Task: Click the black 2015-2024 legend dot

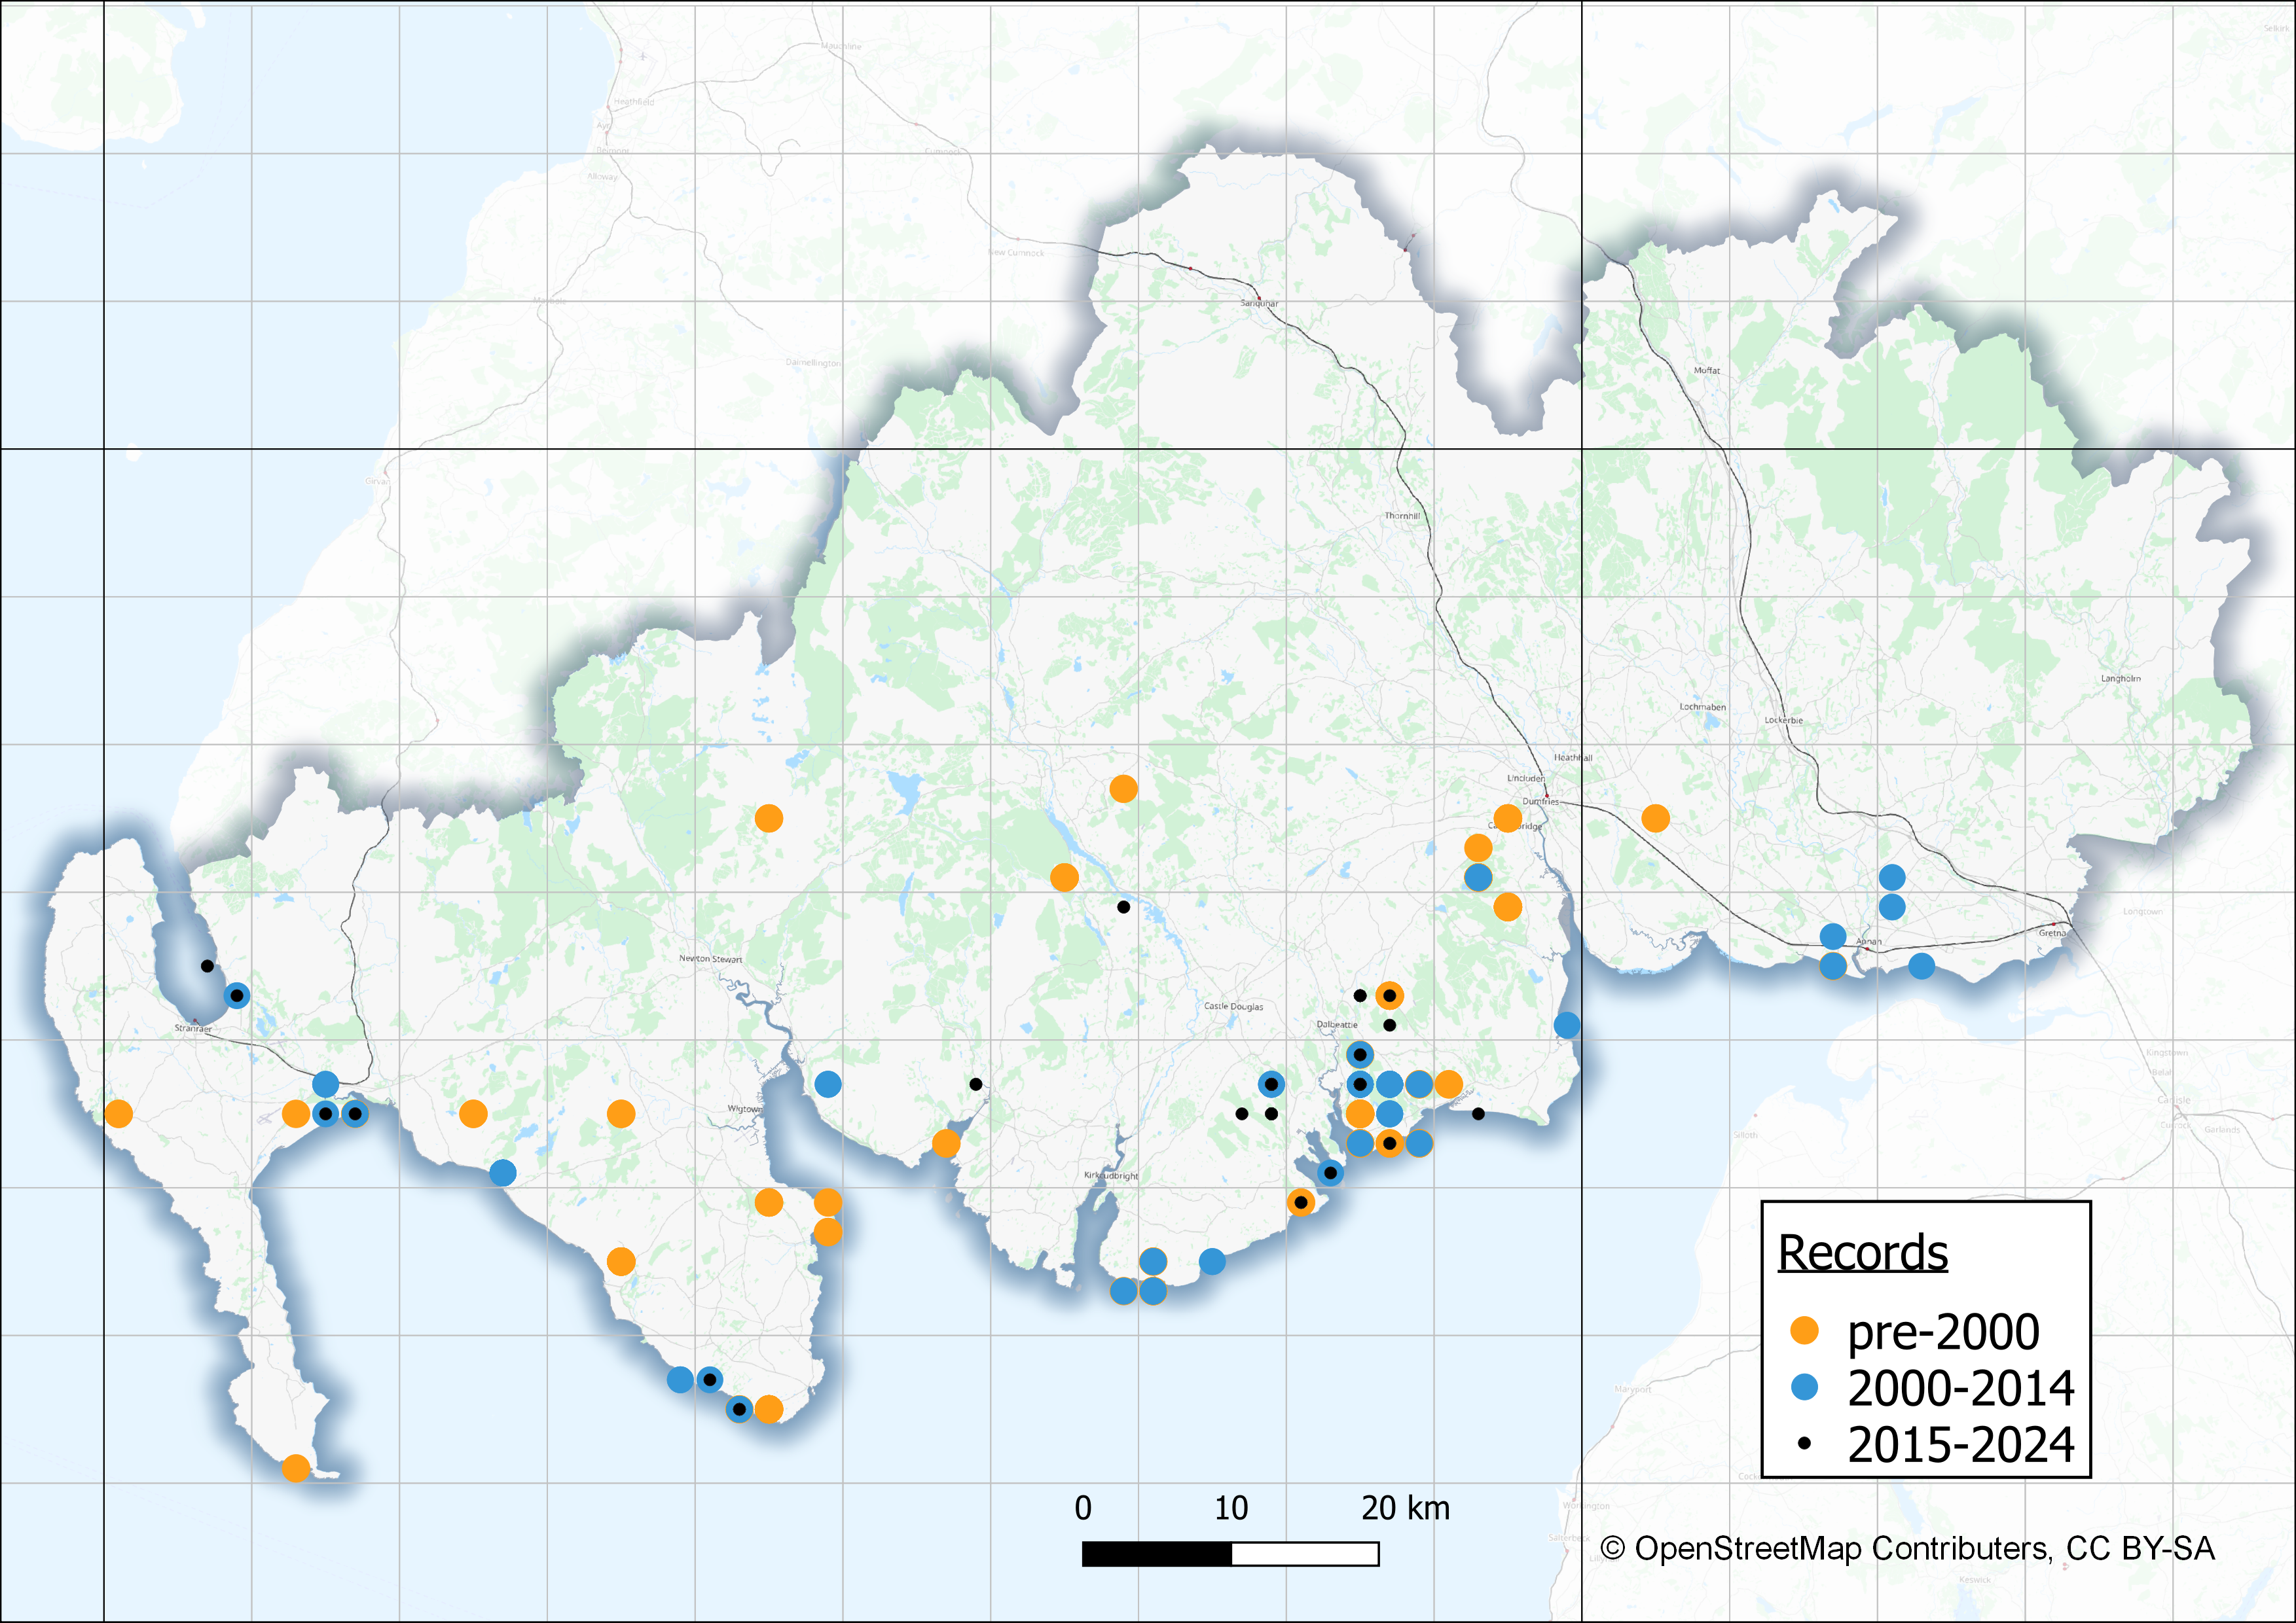Action: click(1804, 1443)
